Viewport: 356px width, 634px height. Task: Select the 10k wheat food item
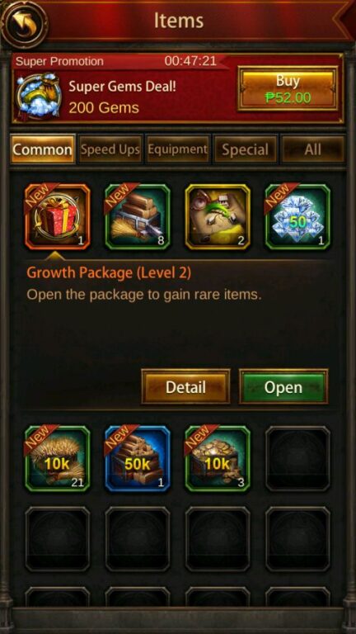(x=58, y=458)
